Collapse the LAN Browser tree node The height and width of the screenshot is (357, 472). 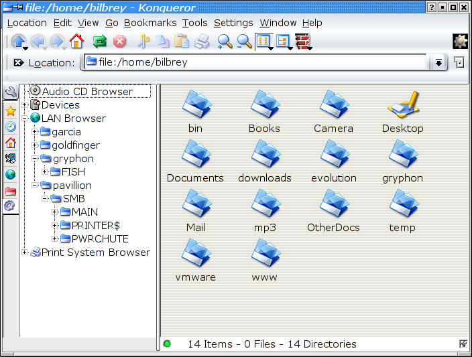(25, 118)
